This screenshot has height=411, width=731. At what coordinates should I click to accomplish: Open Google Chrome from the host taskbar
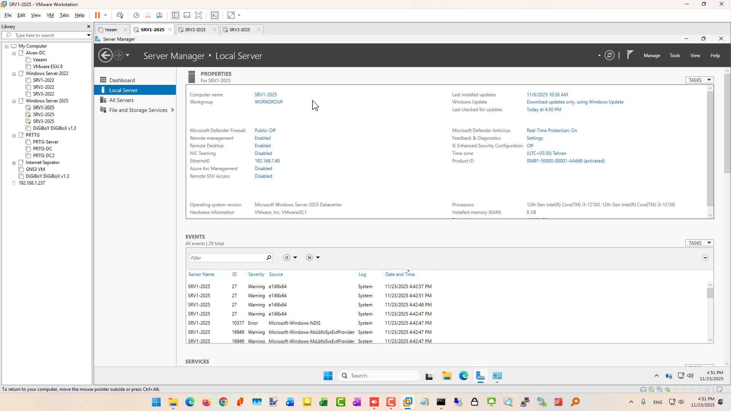223,402
